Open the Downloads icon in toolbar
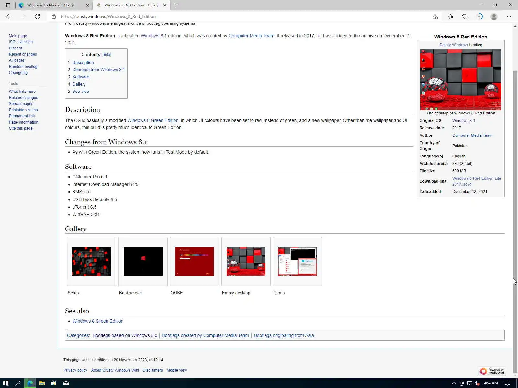The image size is (518, 388). click(x=479, y=16)
